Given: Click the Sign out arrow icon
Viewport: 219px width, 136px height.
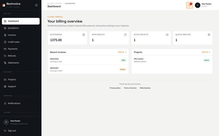Looking at the screenshot, I should 5,131.
